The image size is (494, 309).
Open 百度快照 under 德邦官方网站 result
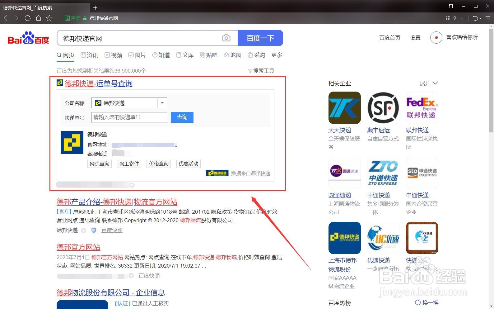(149, 276)
